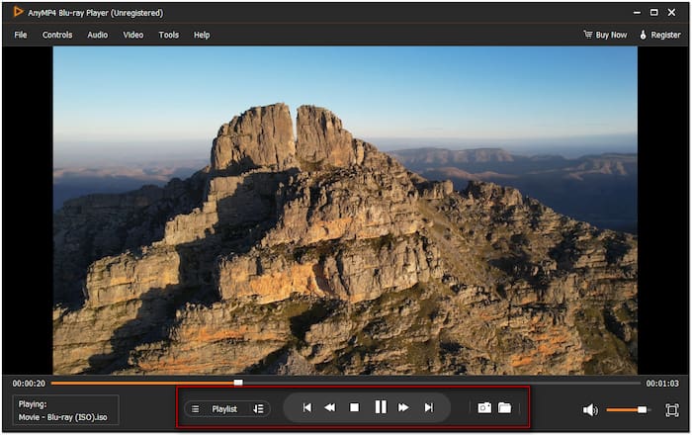Click the Buy Now button
The image size is (692, 435).
pos(605,35)
